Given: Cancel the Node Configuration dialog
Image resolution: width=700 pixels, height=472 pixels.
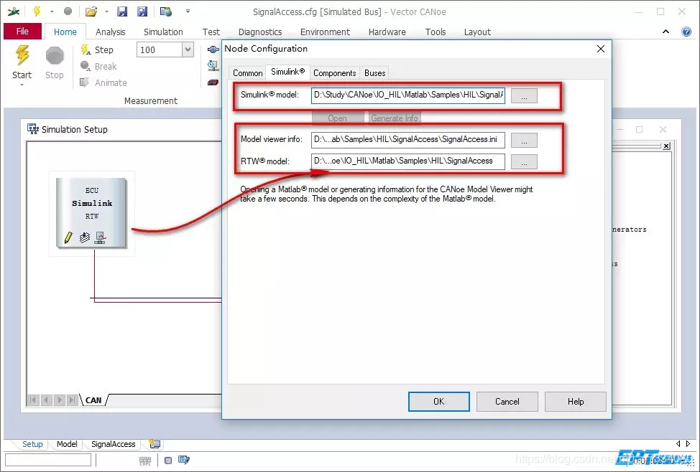Looking at the screenshot, I should (507, 402).
